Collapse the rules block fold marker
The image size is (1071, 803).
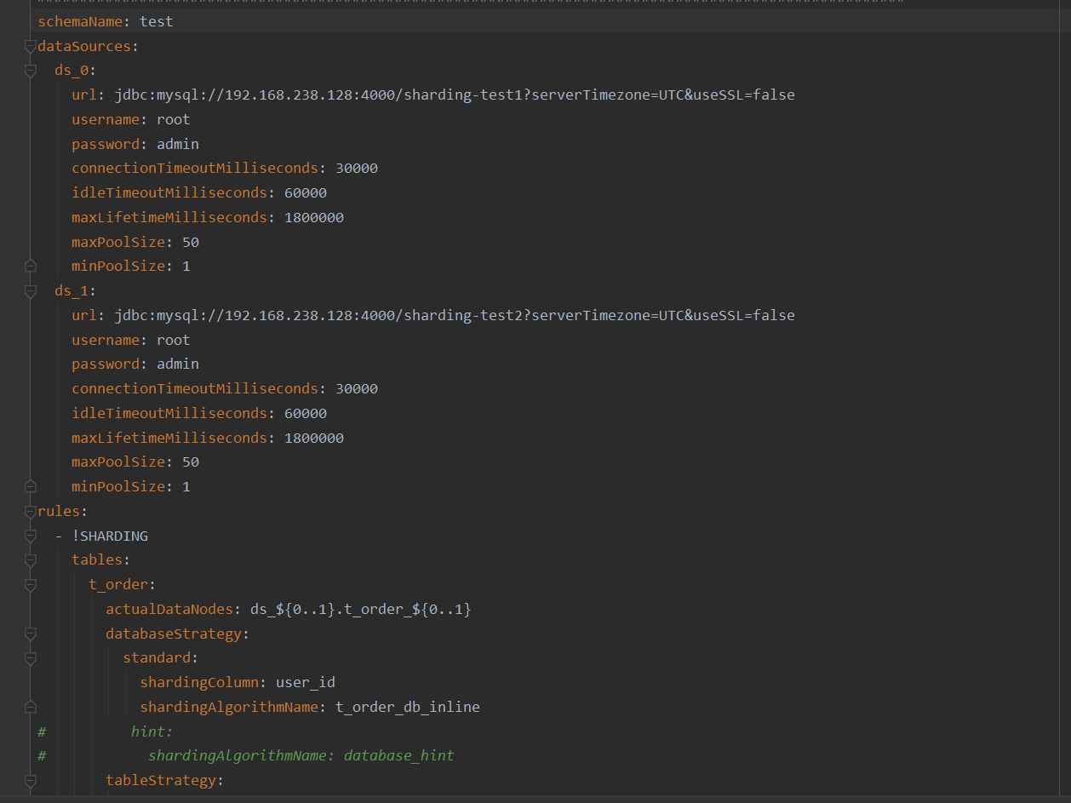[31, 512]
